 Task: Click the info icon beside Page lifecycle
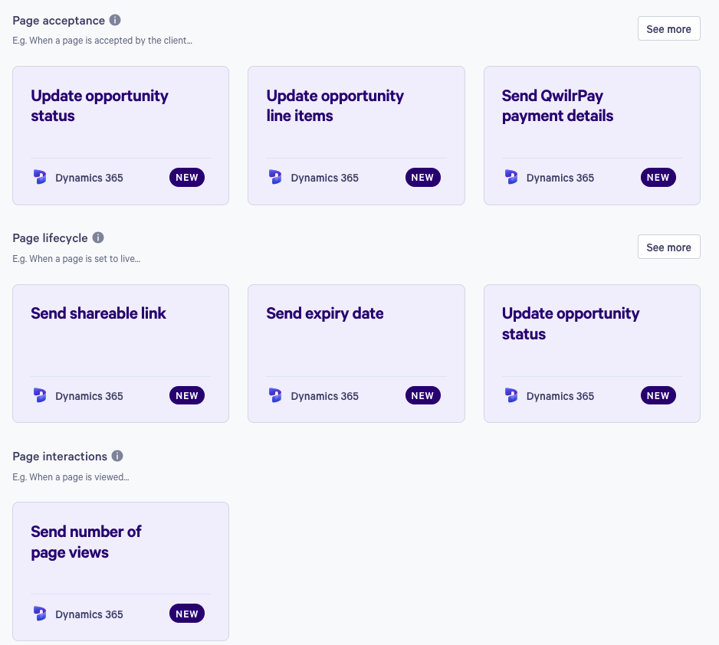click(98, 237)
